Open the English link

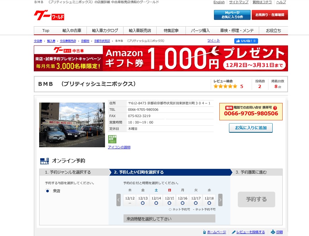[x=219, y=2]
